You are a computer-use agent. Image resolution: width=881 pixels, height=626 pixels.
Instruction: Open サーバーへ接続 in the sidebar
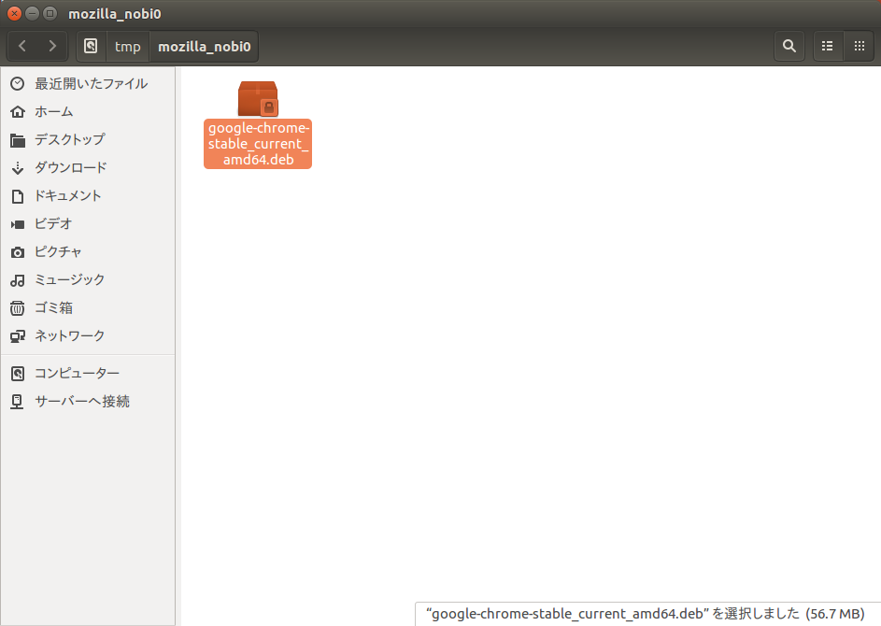[82, 401]
